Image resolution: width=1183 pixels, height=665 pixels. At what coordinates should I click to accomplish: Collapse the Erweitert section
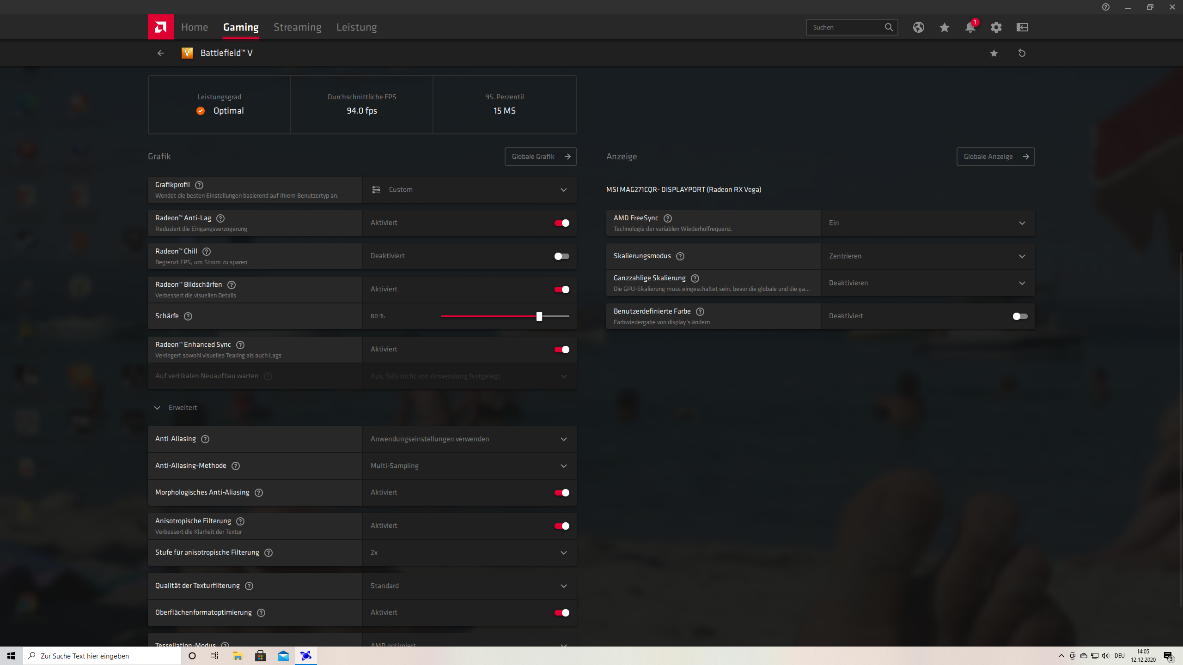click(157, 408)
